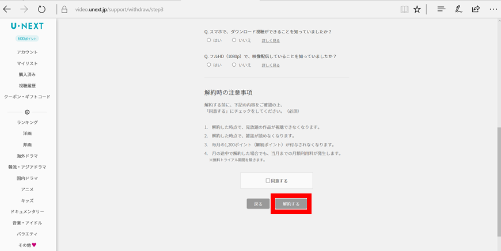The width and height of the screenshot is (501, 251).
Task: Open the browser more options ellipsis
Action: click(494, 9)
